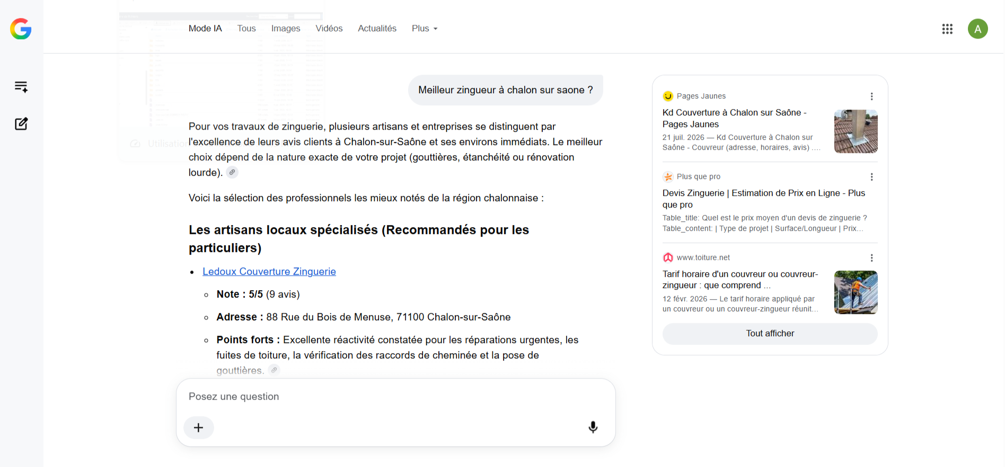Screen dimensions: 1005x467
Task: Open the AI mode history icon
Action: [21, 87]
